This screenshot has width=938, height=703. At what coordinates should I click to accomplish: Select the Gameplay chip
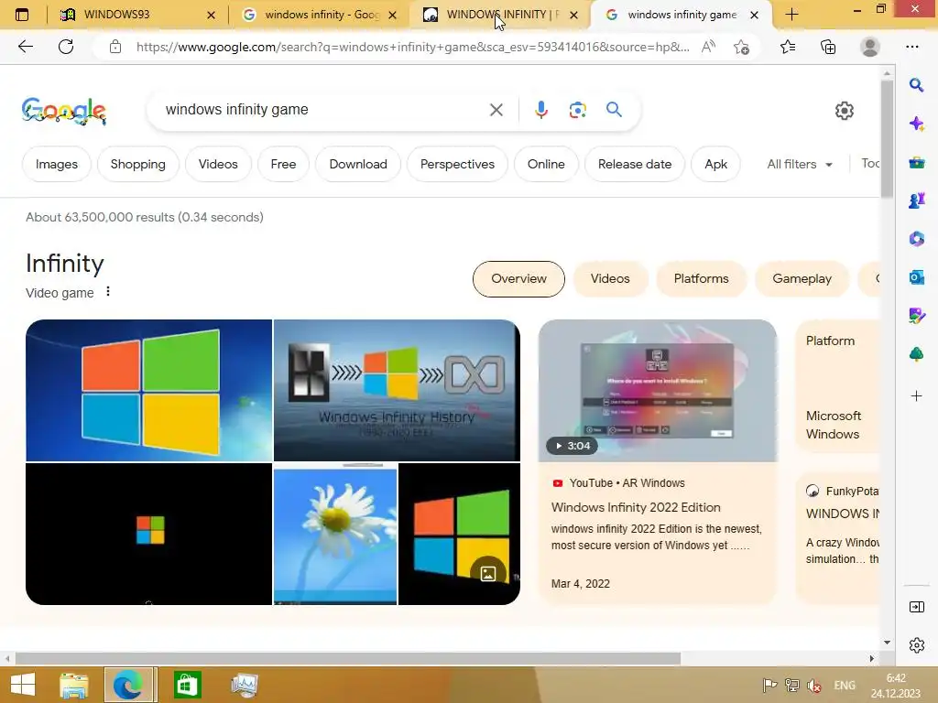pyautogui.click(x=802, y=278)
